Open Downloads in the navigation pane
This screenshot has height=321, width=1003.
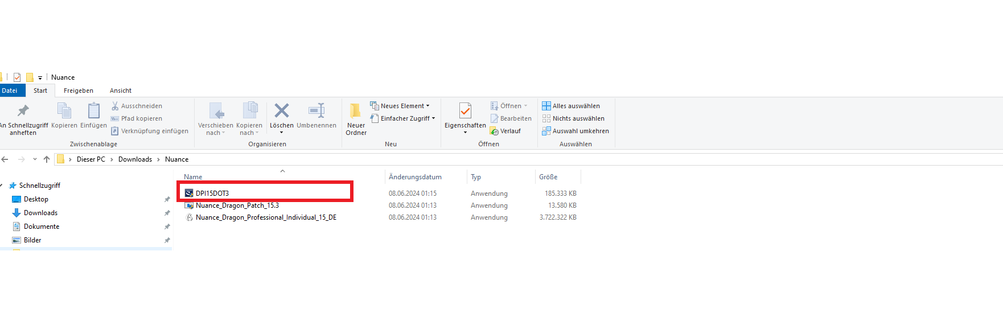(x=40, y=213)
